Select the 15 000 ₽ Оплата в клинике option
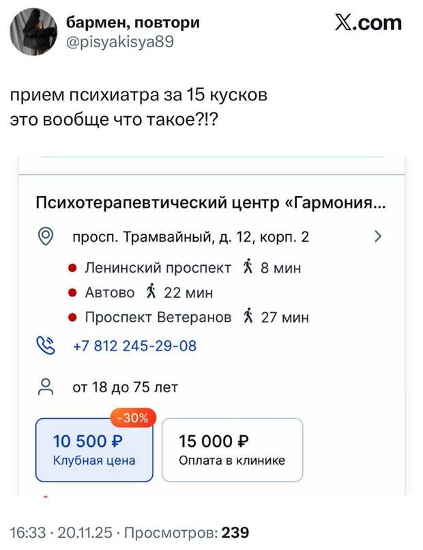423x550 pixels. pyautogui.click(x=232, y=450)
